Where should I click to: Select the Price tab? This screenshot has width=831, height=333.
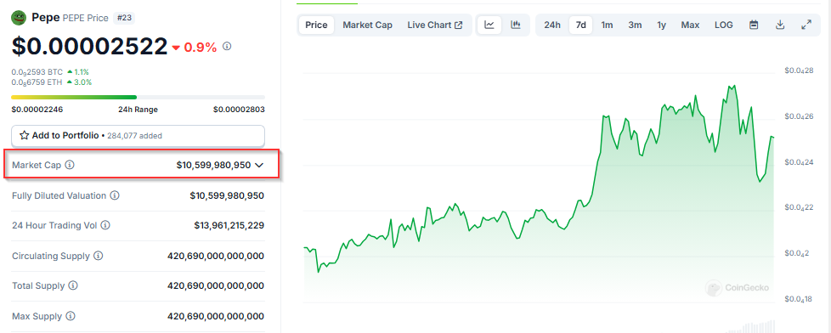click(316, 25)
